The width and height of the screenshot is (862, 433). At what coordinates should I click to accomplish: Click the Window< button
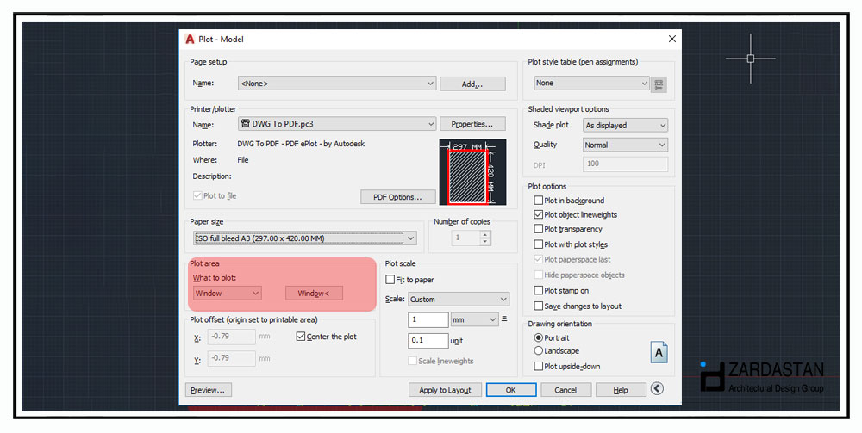pyautogui.click(x=314, y=294)
